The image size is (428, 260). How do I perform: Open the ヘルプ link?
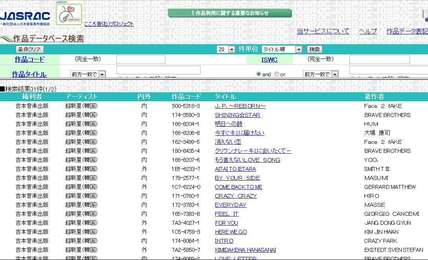point(368,31)
